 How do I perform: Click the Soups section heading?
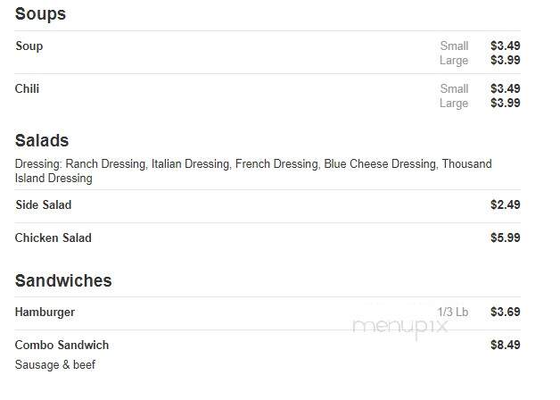tap(40, 14)
